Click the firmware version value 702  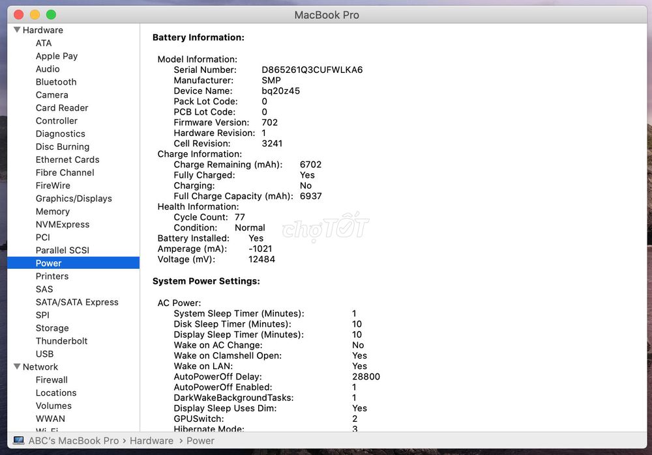tap(269, 122)
